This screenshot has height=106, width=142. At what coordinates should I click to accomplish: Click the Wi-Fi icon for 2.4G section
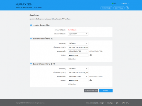31,64
